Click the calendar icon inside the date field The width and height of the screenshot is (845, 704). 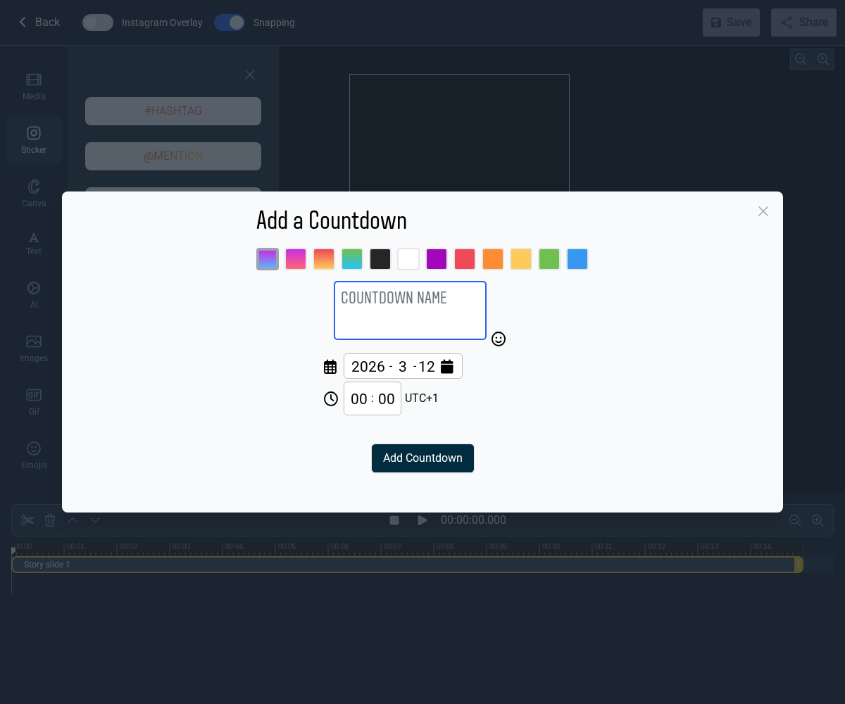(447, 366)
